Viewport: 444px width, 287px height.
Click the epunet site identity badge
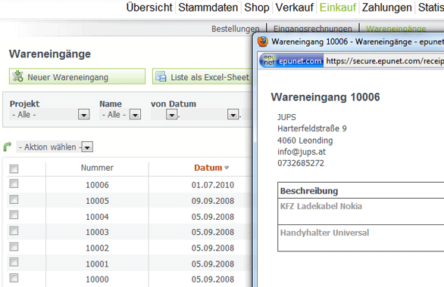pos(292,60)
